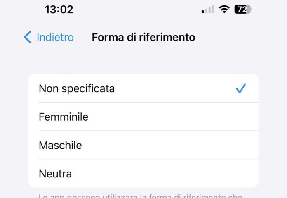The image size is (287, 198).
Task: Tap the cellular signal bars icon
Action: 208,10
